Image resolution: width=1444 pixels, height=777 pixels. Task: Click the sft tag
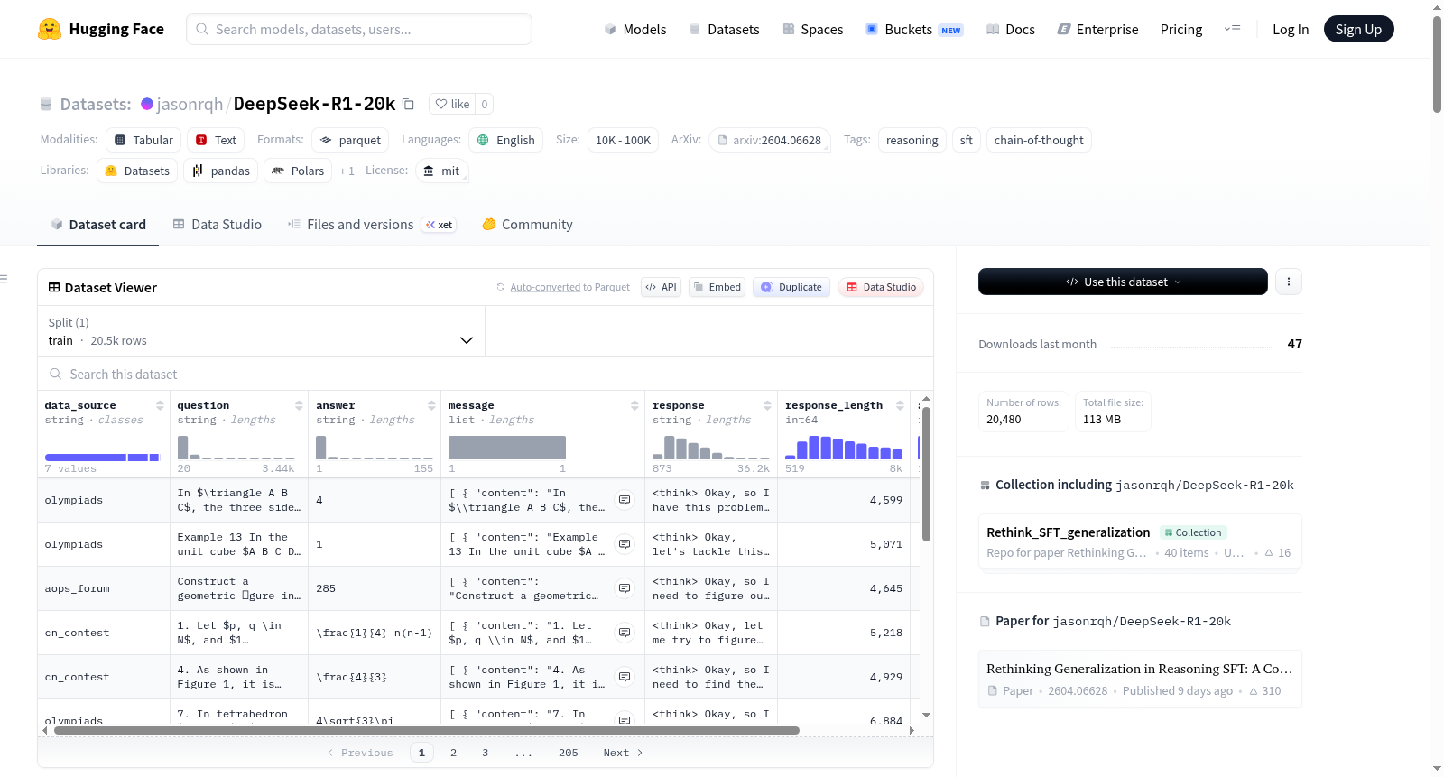[966, 140]
